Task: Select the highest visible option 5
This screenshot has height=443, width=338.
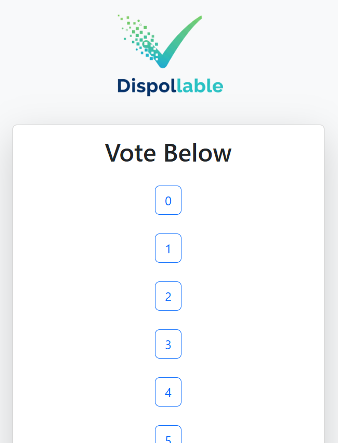Action: (x=168, y=436)
